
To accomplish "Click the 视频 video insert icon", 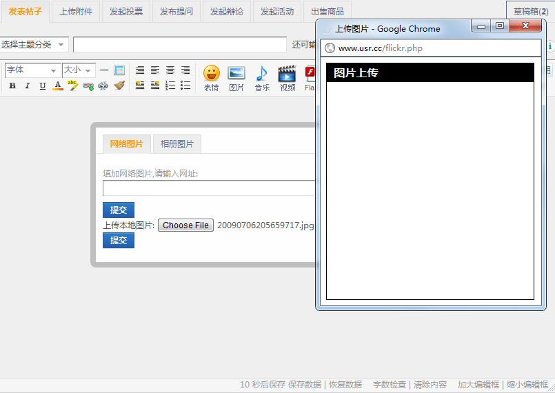I will coord(287,79).
